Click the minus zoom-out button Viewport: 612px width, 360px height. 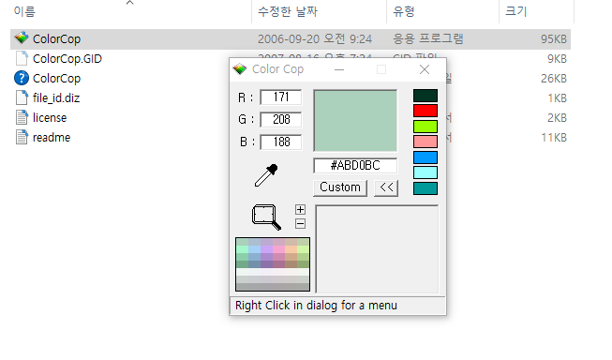(300, 224)
